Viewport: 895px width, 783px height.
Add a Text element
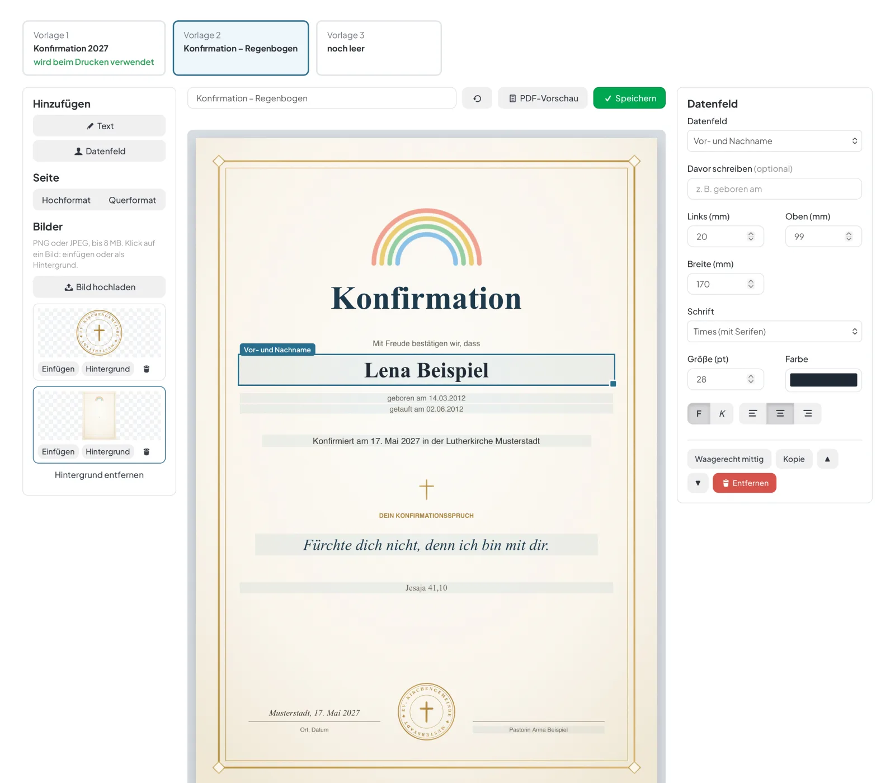coord(99,126)
